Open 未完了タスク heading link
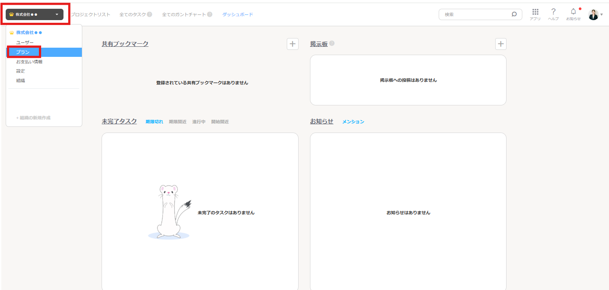This screenshot has width=609, height=290. pyautogui.click(x=119, y=121)
